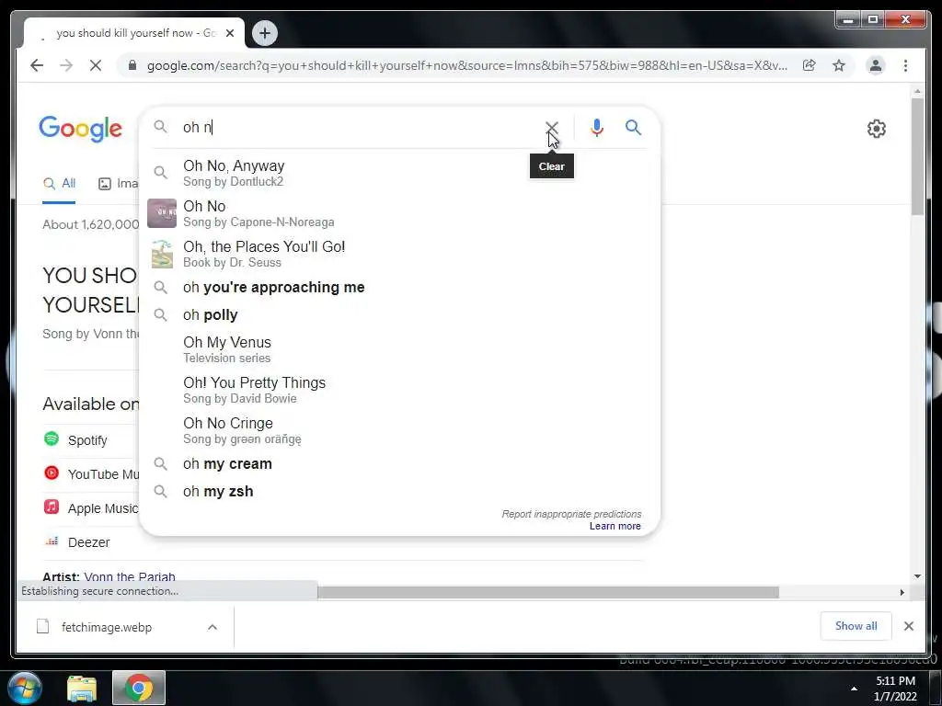Open Vonn the Pariah artist link

tap(130, 577)
